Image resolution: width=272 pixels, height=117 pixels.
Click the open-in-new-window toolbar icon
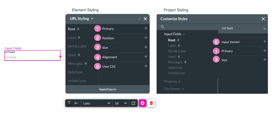click(133, 103)
